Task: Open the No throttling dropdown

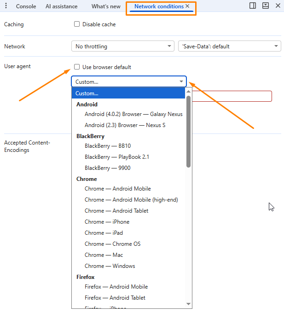Action: click(x=123, y=46)
